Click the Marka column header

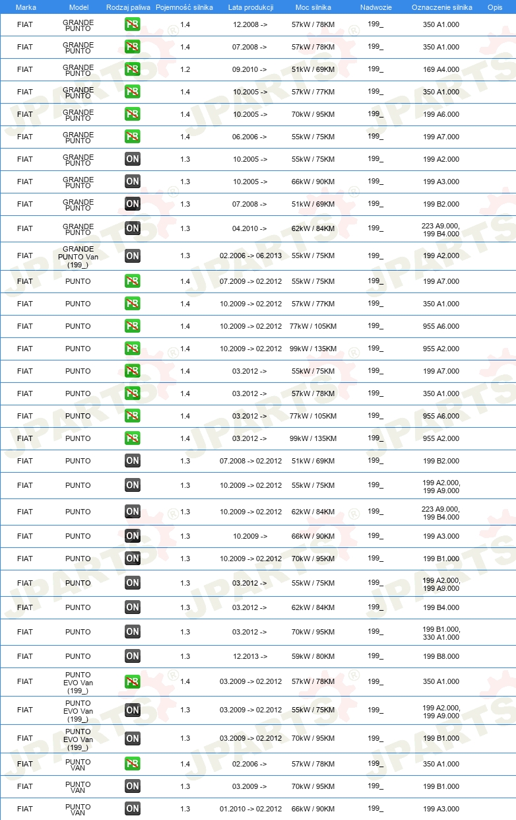[26, 7]
